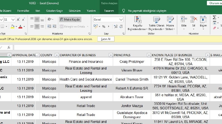The image size is (222, 124).
Task: Open COUNTY column filter dropdown
Action: point(57,55)
